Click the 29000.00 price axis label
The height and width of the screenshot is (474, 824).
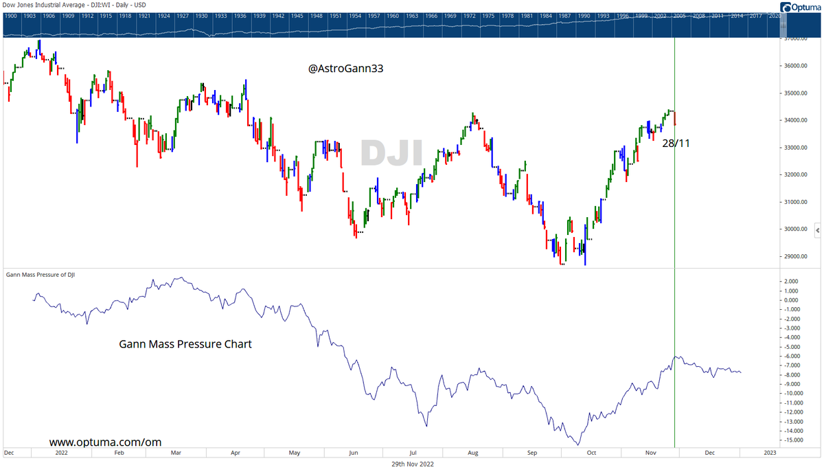coord(797,256)
